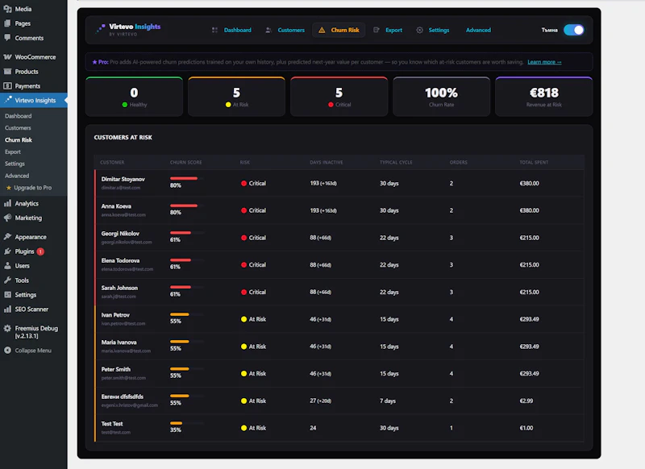Click the Upgrade to Pro star icon
Image resolution: width=645 pixels, height=469 pixels.
coord(9,188)
